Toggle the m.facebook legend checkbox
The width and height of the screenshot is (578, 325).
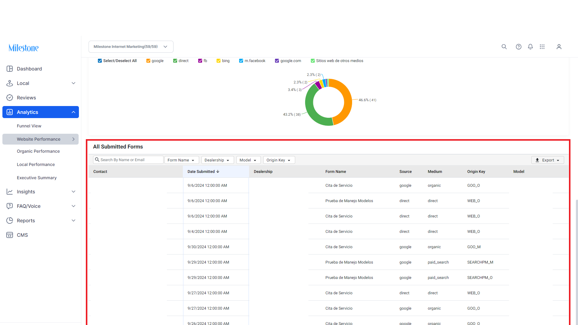pos(241,61)
